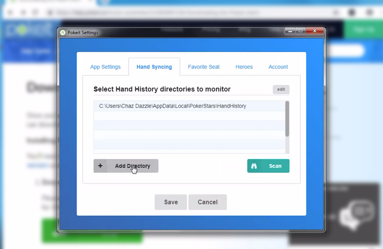383x249 pixels.
Task: Select the PokerStars HandHistory directory entry
Action: pyautogui.click(x=172, y=106)
